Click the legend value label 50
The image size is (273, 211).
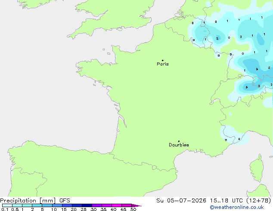(x=133, y=209)
